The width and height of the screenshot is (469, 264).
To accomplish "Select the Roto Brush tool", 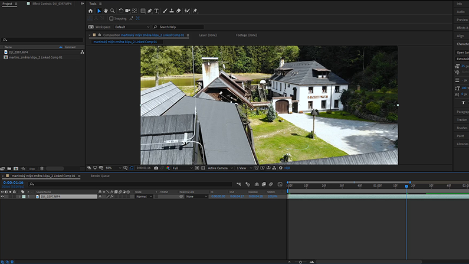I will (187, 11).
